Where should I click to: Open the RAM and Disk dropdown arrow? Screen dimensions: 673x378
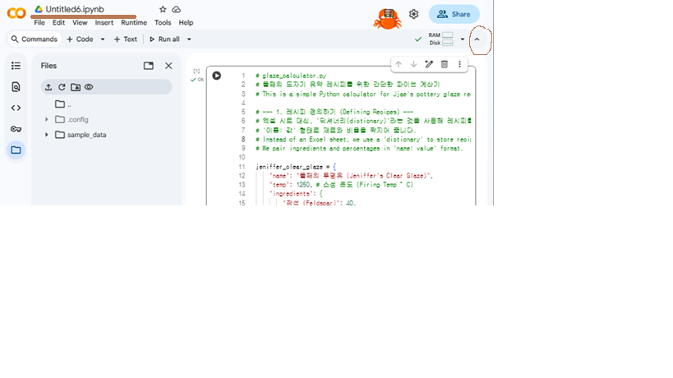click(463, 39)
